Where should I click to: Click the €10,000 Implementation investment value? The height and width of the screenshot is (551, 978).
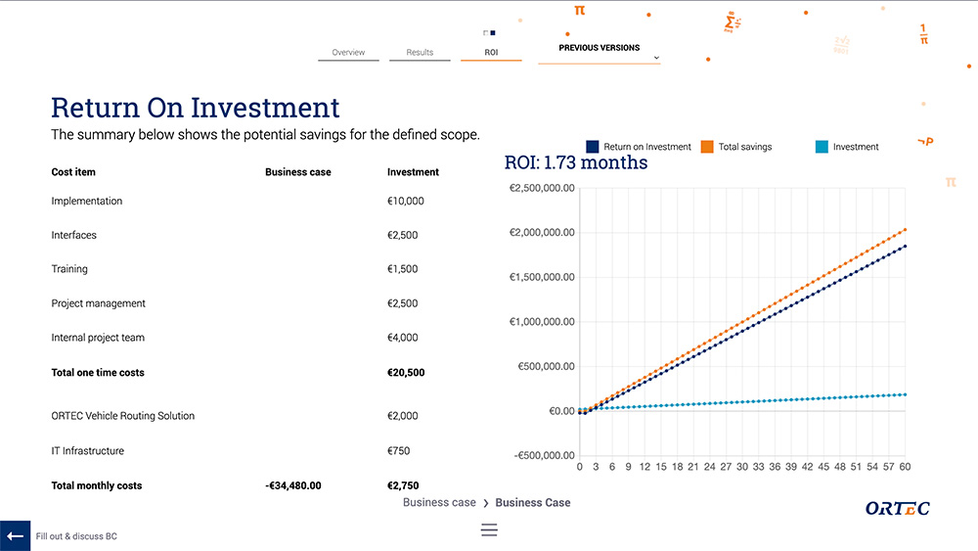pyautogui.click(x=405, y=201)
